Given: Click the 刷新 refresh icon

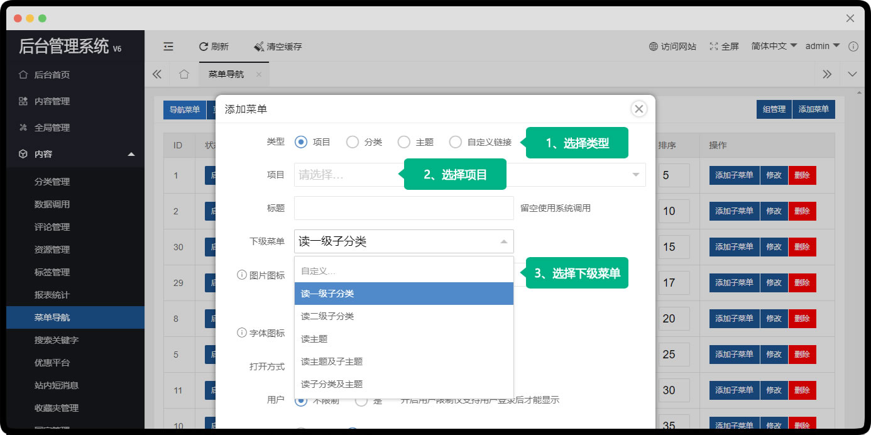Looking at the screenshot, I should (x=203, y=47).
